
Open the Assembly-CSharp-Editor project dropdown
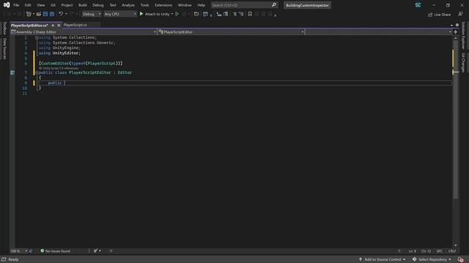84,32
